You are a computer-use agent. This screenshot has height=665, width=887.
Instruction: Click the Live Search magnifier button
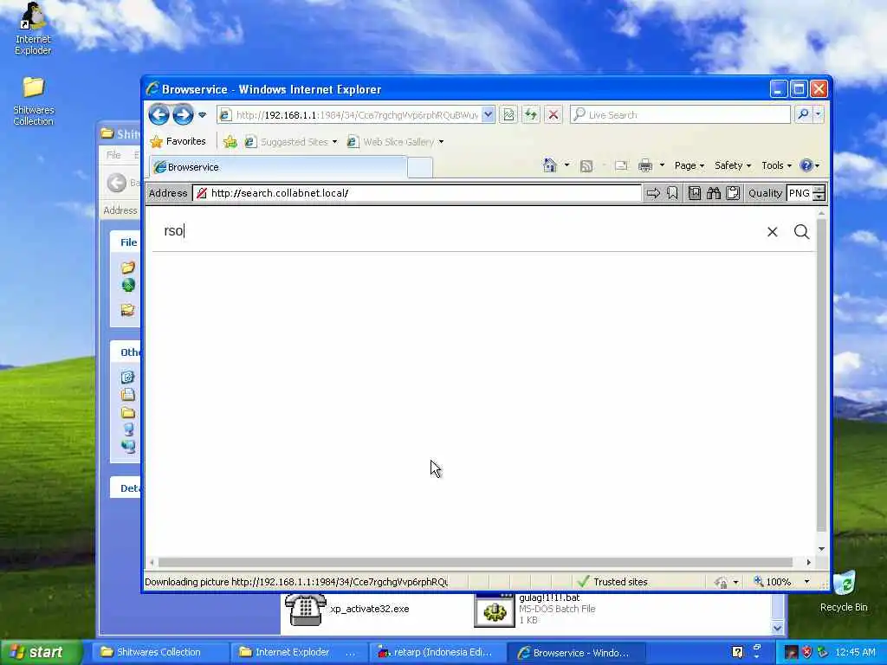(x=803, y=115)
